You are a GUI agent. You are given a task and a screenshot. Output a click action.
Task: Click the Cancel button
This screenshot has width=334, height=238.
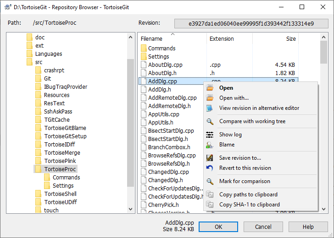pos(263,227)
